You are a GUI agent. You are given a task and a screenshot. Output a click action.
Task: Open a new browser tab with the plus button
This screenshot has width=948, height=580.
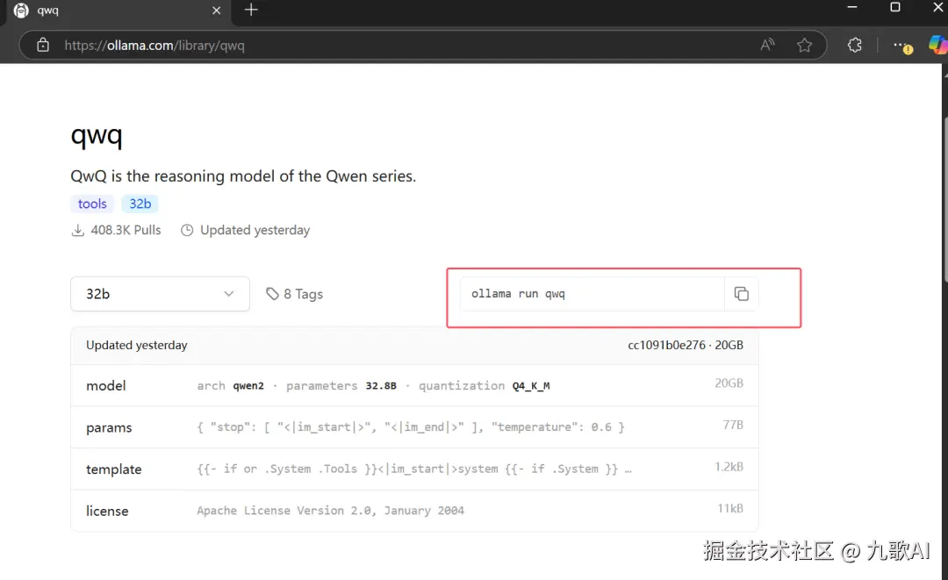pyautogui.click(x=251, y=10)
